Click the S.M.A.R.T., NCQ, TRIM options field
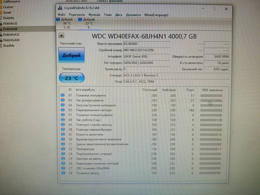260x195 pixels. click(x=176, y=82)
